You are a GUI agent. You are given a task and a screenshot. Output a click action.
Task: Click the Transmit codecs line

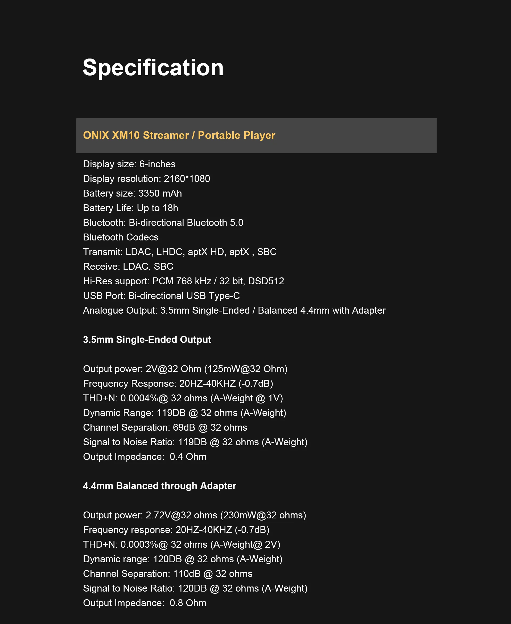[180, 252]
